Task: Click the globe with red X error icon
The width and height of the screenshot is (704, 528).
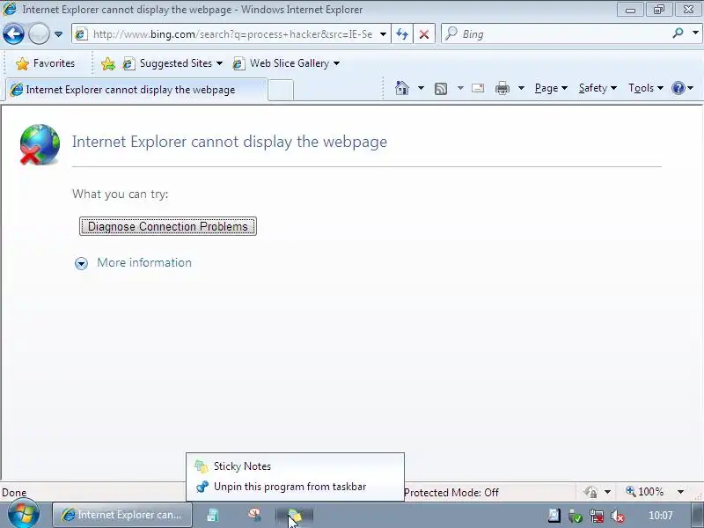Action: tap(40, 144)
